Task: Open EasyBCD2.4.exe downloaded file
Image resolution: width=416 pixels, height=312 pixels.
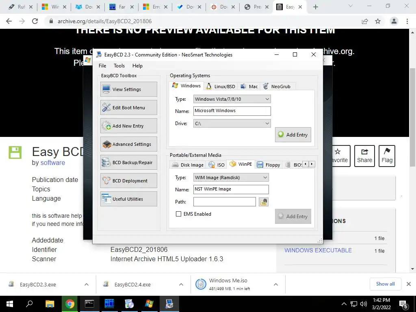Action: tap(132, 285)
